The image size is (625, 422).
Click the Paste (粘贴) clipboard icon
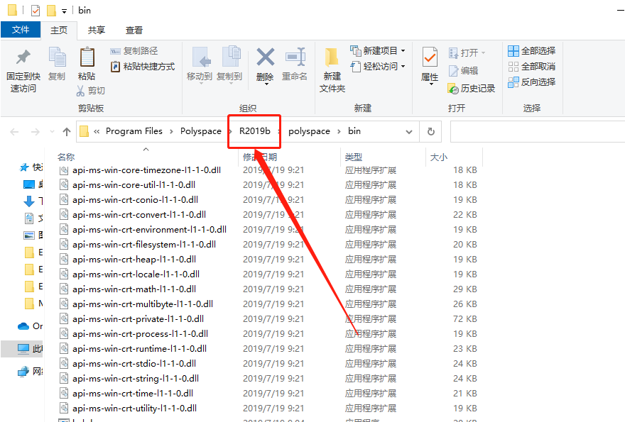87,57
